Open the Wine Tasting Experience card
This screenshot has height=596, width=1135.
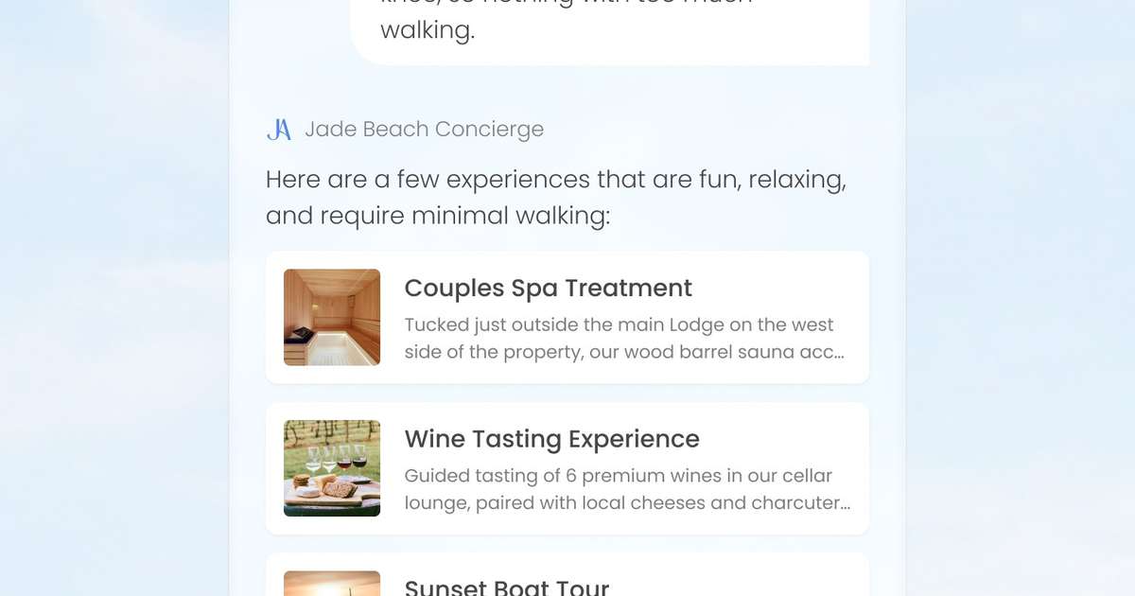(x=567, y=467)
